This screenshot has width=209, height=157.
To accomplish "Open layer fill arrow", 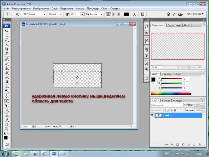I will point(203,110).
